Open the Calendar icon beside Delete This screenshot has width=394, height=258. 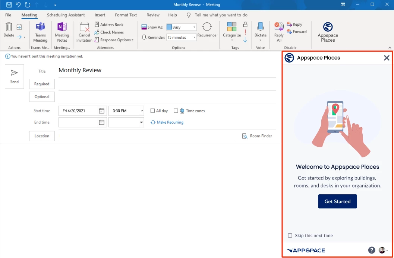click(19, 27)
